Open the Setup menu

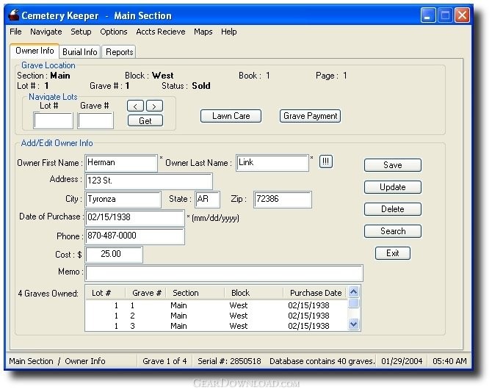(81, 32)
